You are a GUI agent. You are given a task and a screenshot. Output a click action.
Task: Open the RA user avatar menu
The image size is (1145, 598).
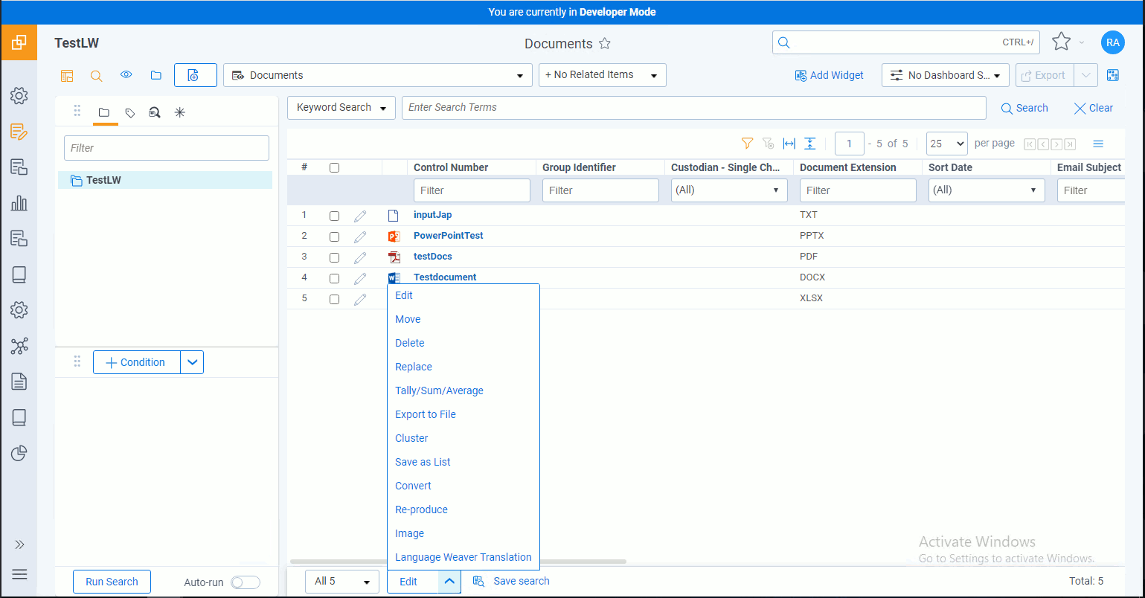click(1112, 42)
